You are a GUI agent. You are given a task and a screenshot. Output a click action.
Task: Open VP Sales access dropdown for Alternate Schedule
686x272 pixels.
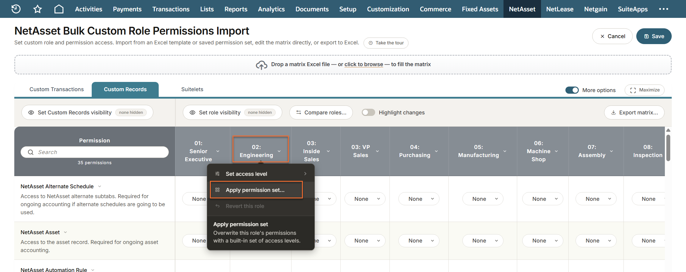coord(365,199)
